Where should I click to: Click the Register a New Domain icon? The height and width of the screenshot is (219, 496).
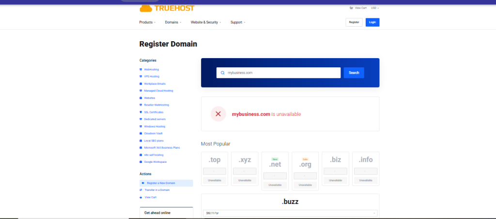(143, 183)
